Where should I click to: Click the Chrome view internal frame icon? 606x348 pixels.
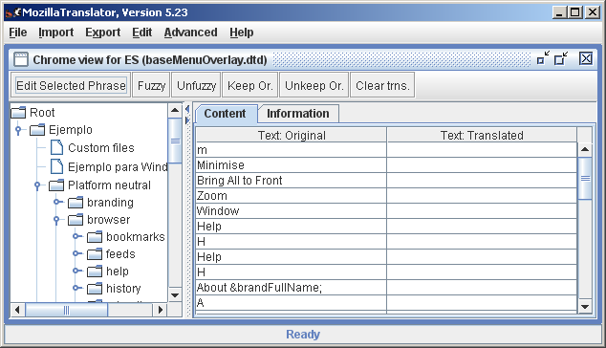(x=21, y=59)
